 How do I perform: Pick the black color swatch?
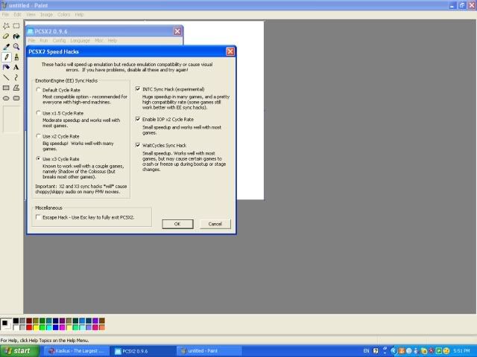[16, 321]
